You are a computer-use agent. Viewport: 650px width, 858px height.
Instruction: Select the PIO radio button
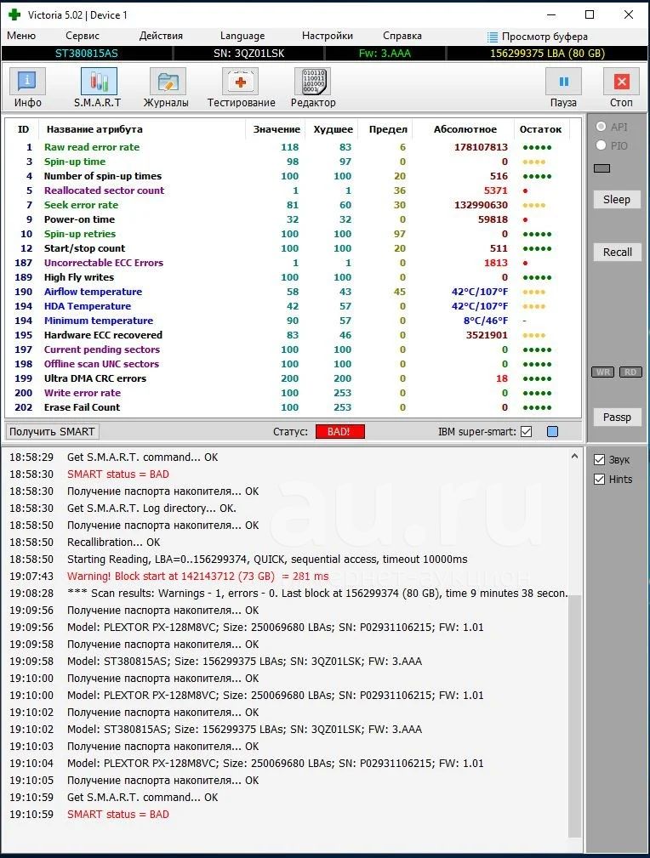click(x=601, y=145)
